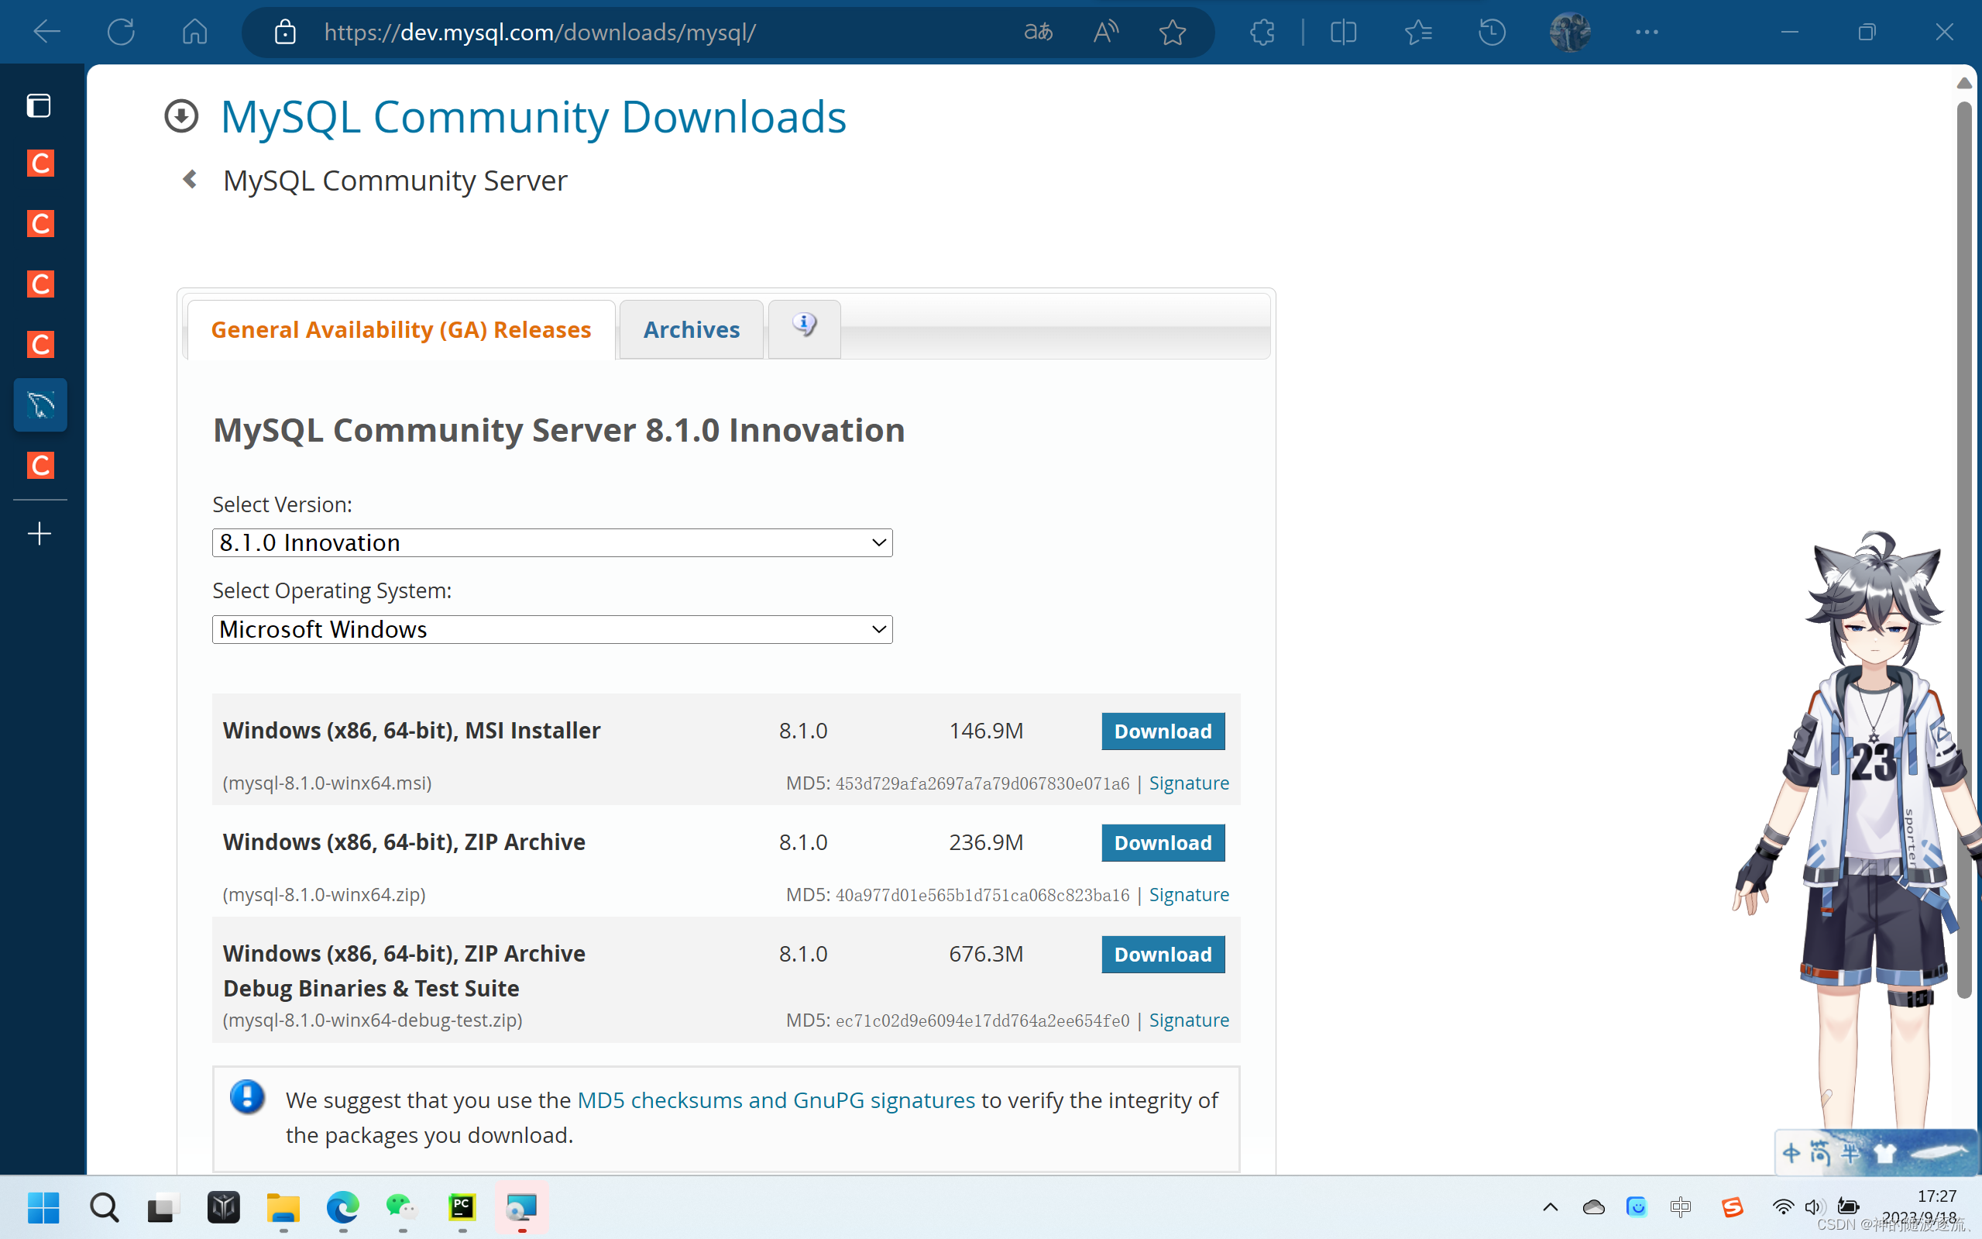Click the Signature link for MSI Installer
1982x1239 pixels.
1187,783
